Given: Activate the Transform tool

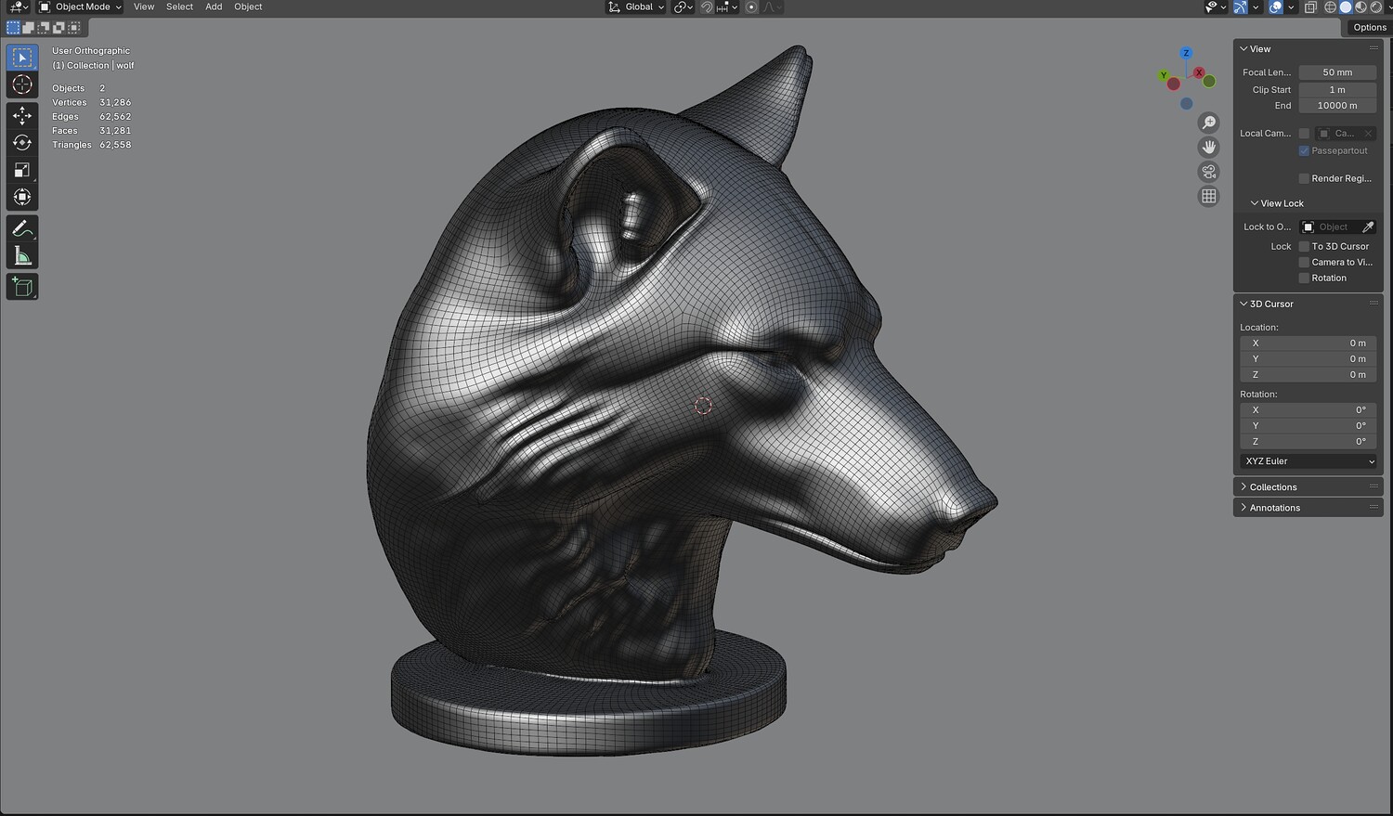Looking at the screenshot, I should 22,197.
